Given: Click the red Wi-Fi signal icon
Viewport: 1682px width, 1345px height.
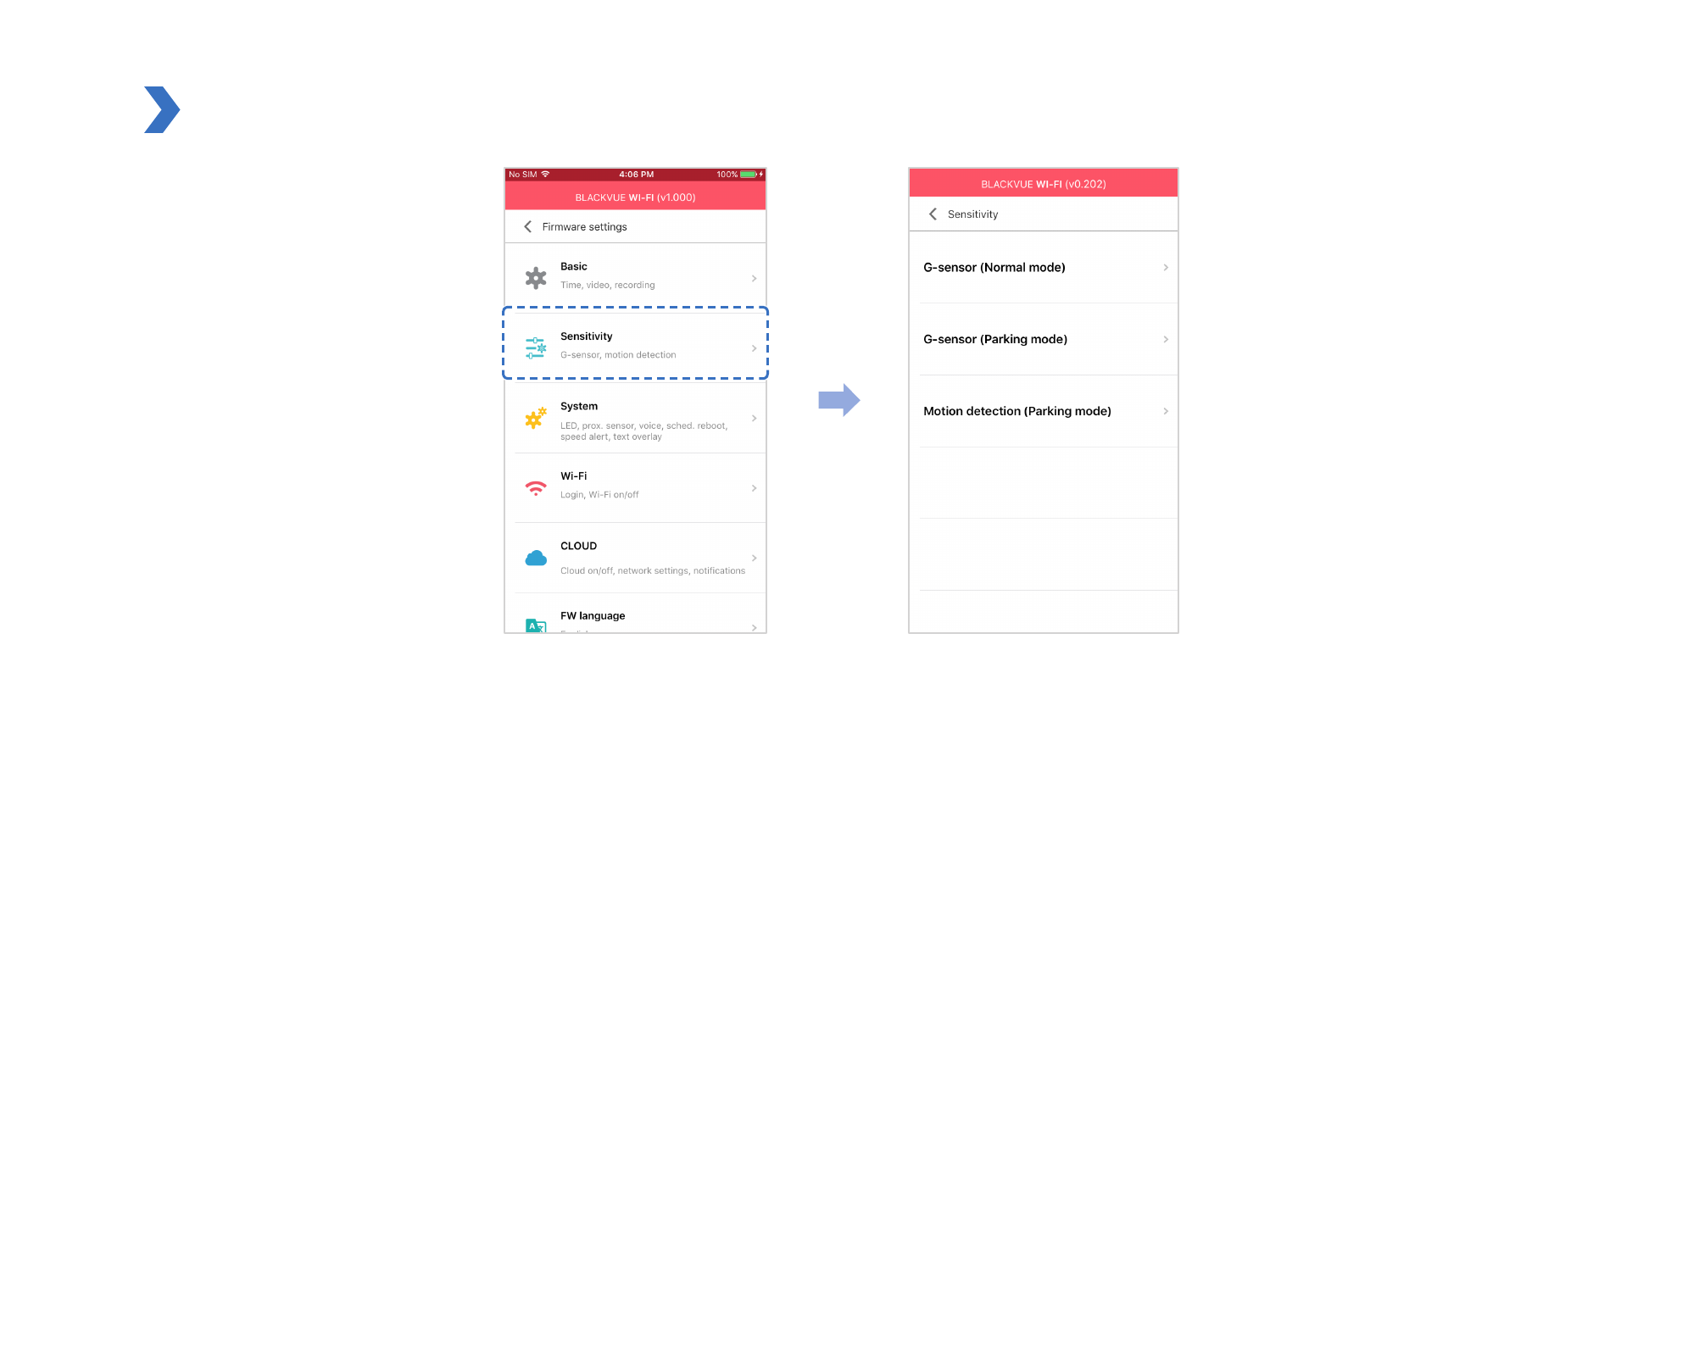Looking at the screenshot, I should click(x=535, y=488).
